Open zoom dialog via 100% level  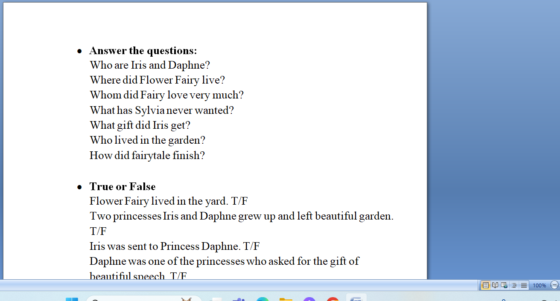coord(540,285)
